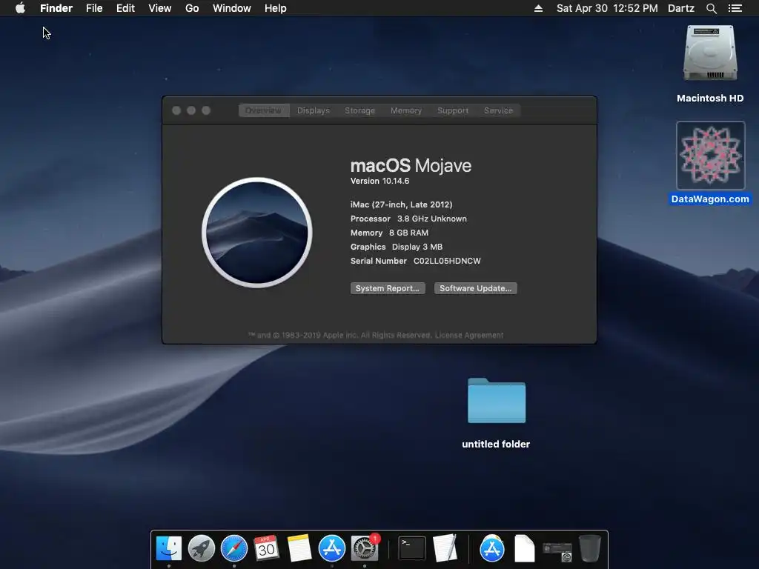The height and width of the screenshot is (569, 759).
Task: Click the serial number C02LL05HDNCW
Action: [x=447, y=261]
